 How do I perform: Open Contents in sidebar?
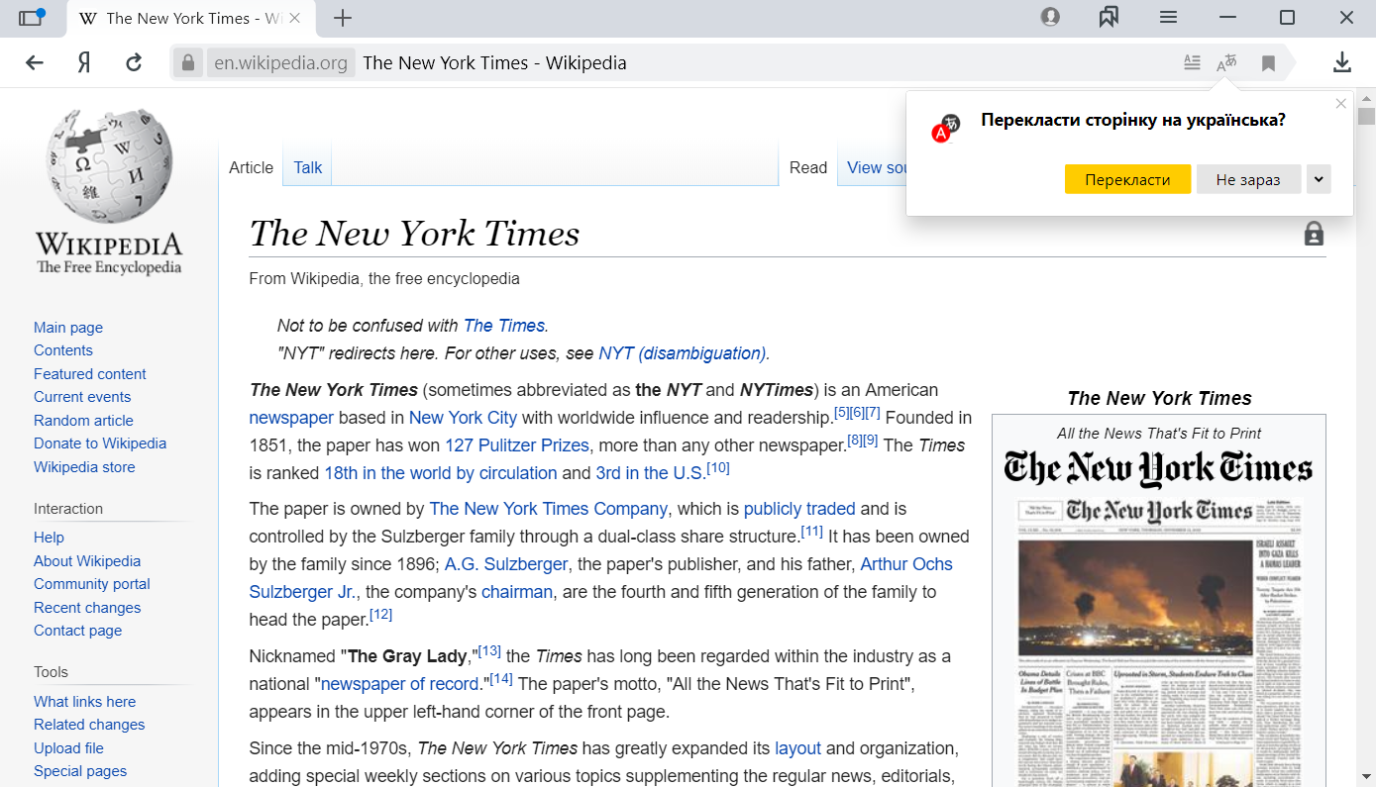[x=63, y=350]
